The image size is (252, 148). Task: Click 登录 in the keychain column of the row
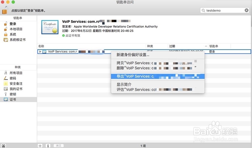[212, 52]
